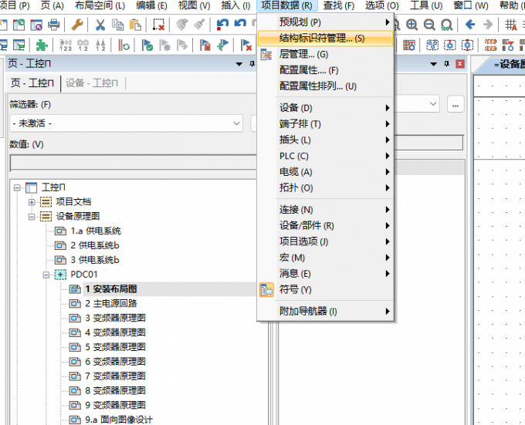This screenshot has height=425, width=525.
Task: Choose 端子排 (T) menu item
Action: coord(325,123)
